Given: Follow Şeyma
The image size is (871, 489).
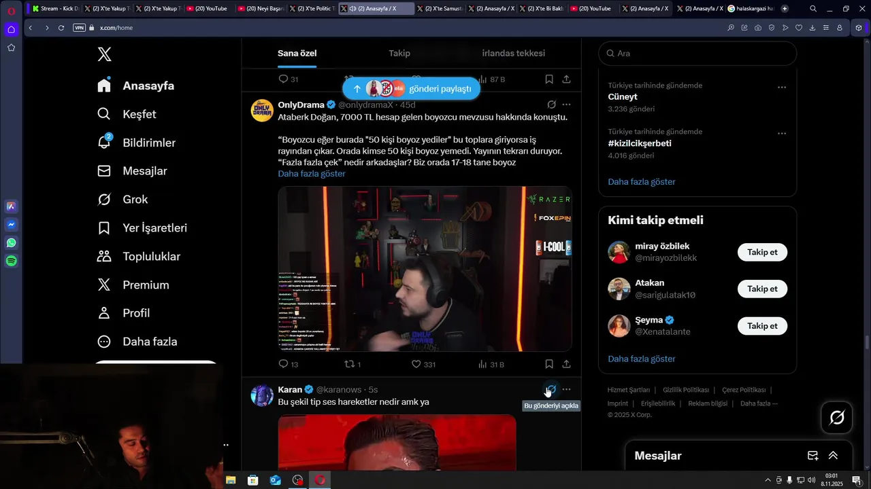Looking at the screenshot, I should tap(762, 326).
